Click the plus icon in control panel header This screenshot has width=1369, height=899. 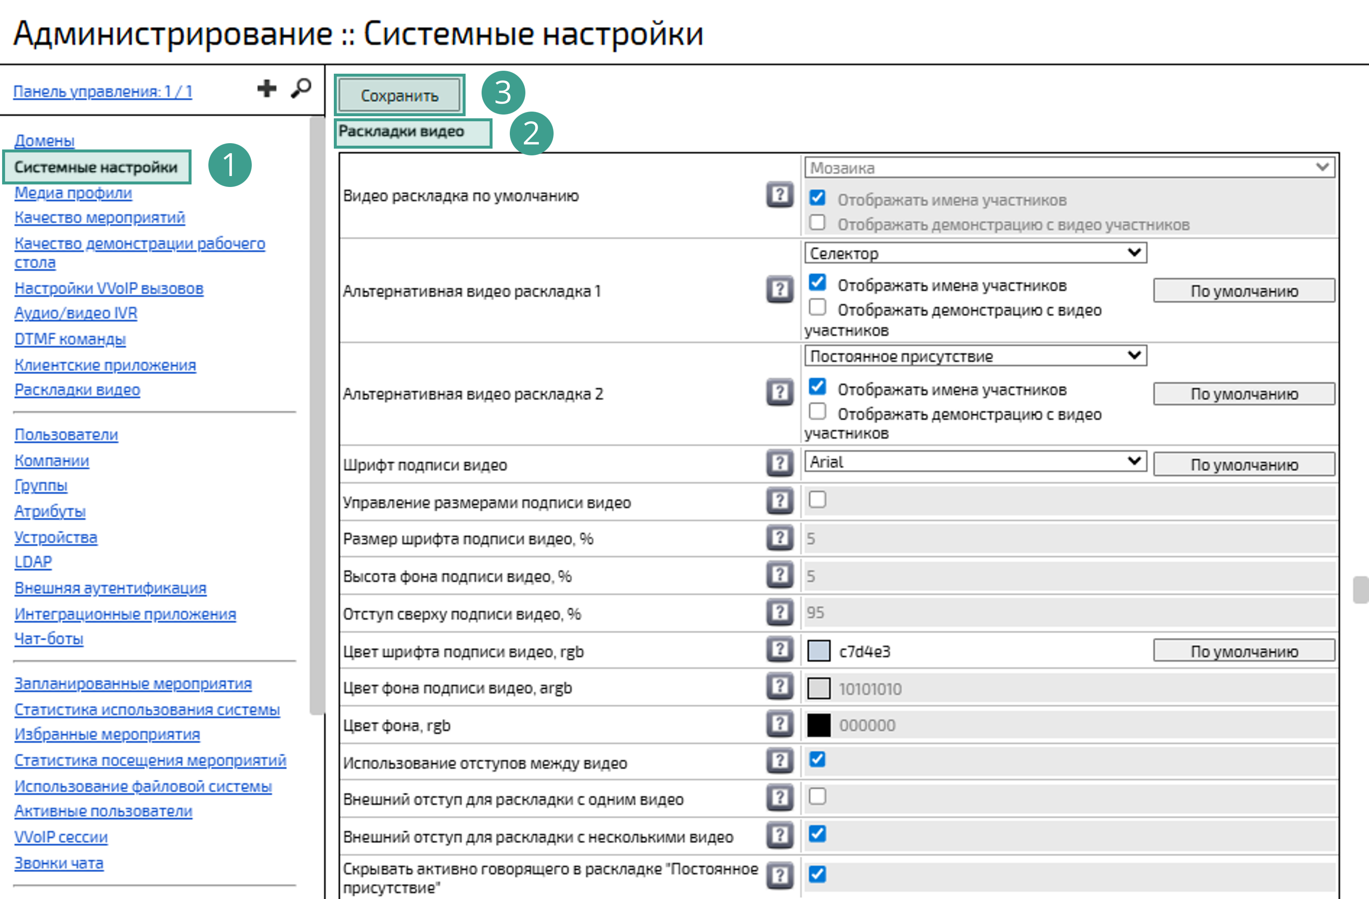pyautogui.click(x=266, y=88)
